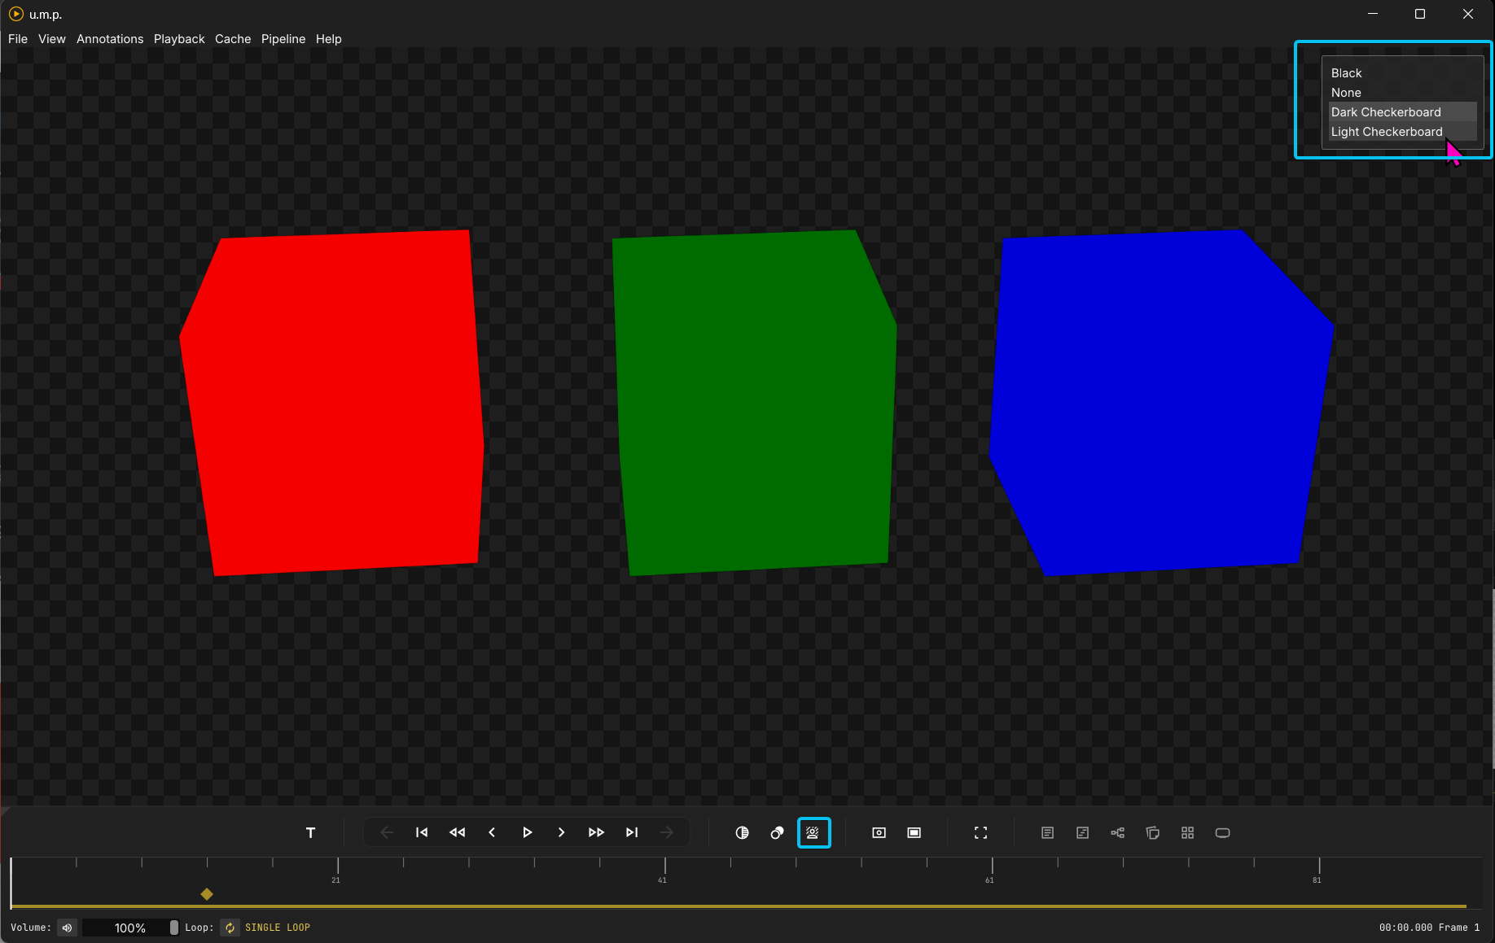This screenshot has width=1495, height=943.
Task: Open the Pipeline menu
Action: [x=283, y=39]
